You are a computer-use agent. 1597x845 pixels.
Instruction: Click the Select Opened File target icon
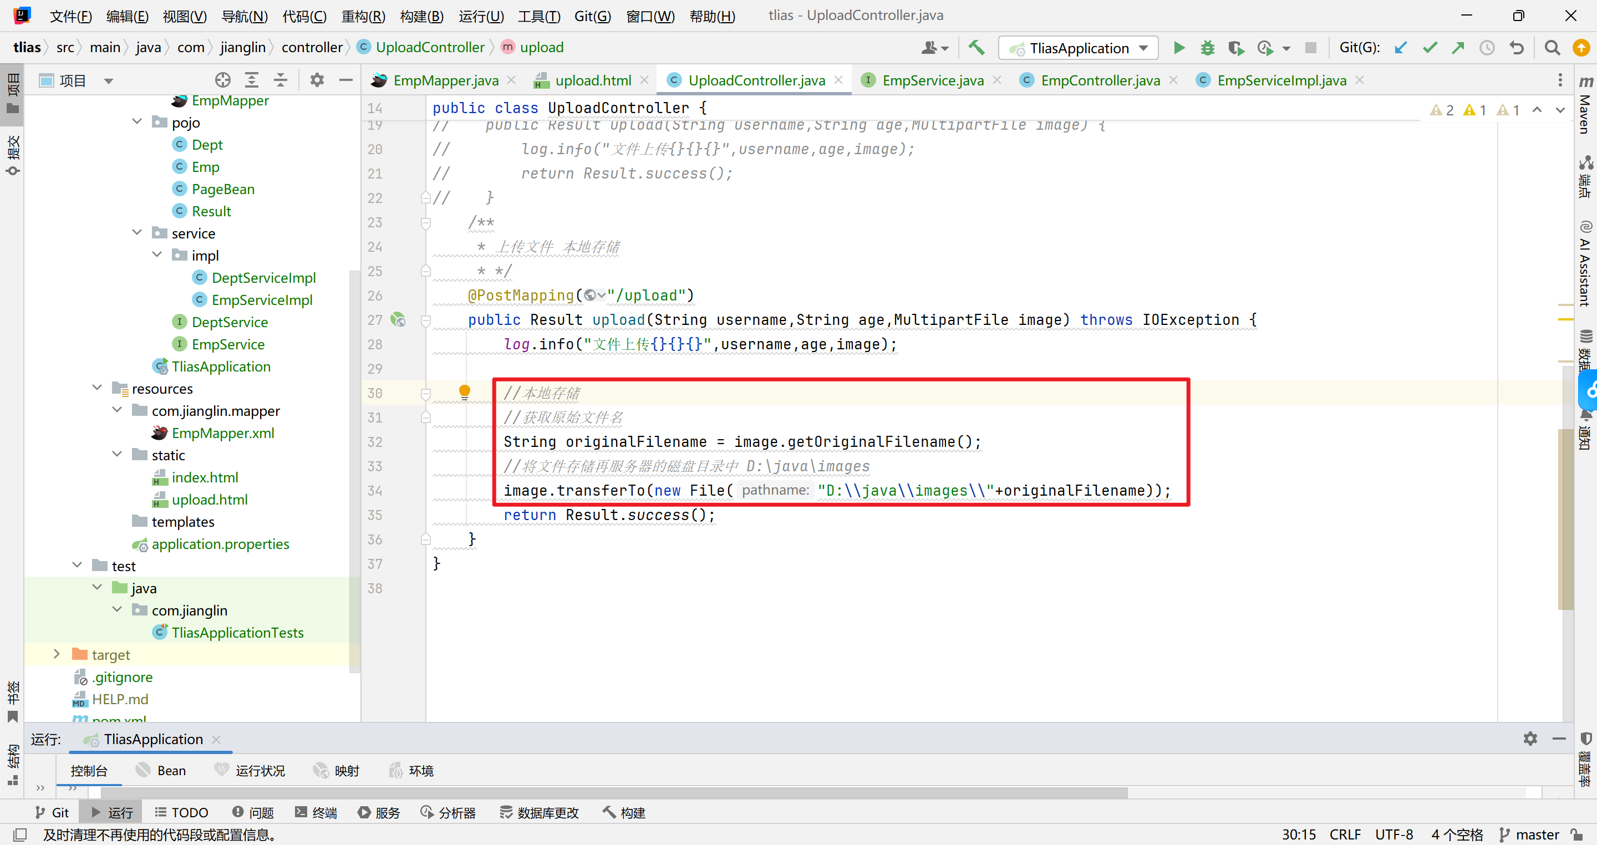click(222, 80)
